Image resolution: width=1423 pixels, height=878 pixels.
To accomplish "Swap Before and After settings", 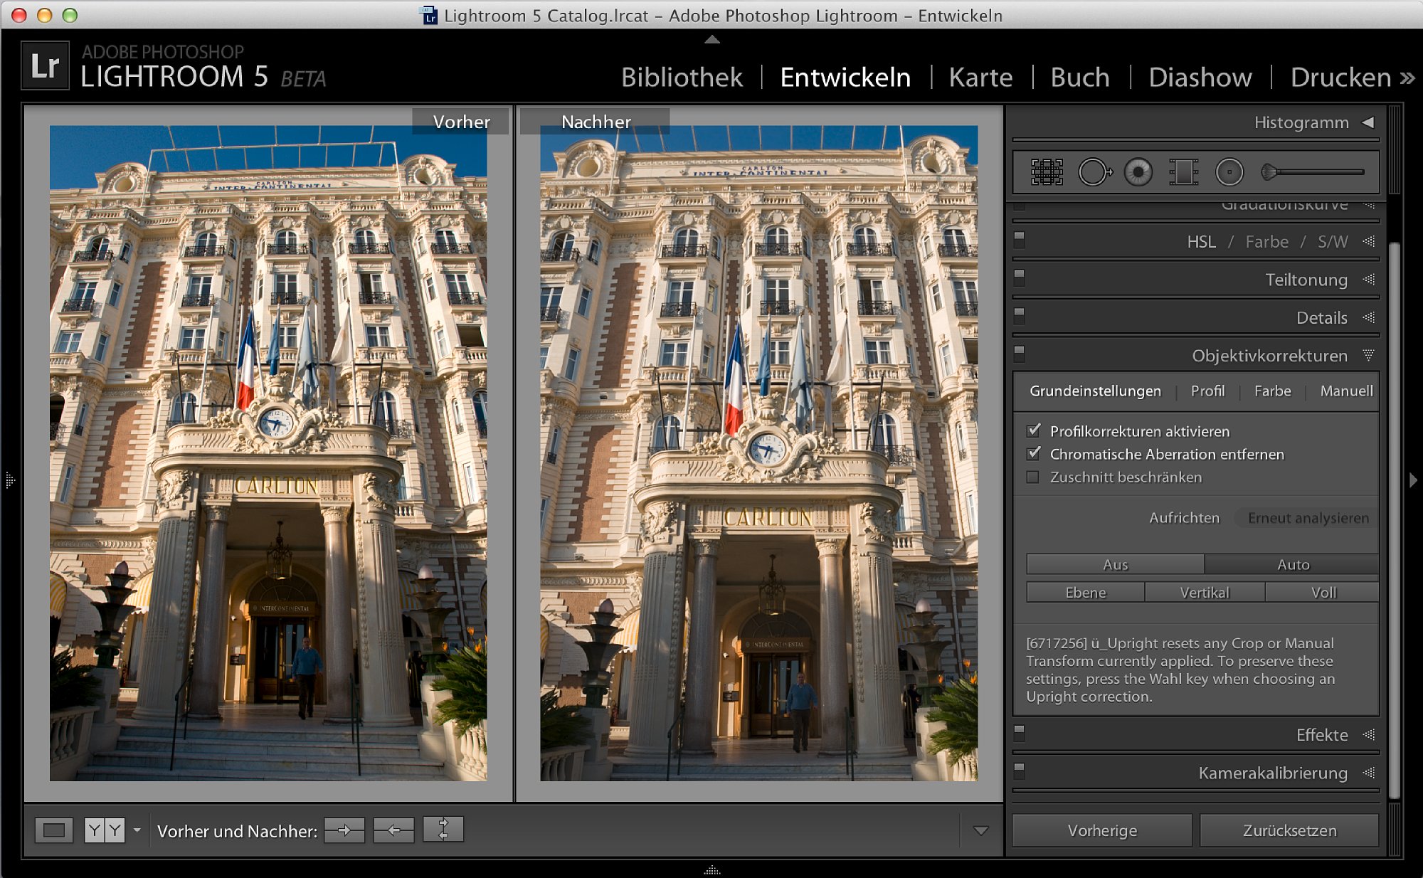I will (443, 830).
